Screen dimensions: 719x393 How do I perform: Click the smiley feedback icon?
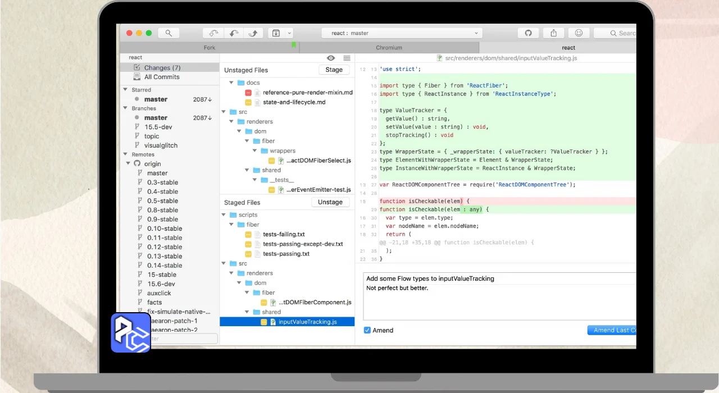(x=579, y=33)
